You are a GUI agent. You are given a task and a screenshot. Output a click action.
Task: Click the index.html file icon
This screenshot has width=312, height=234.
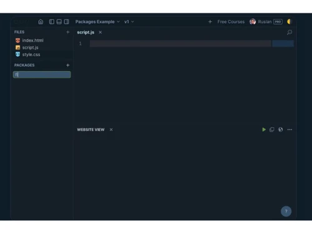(17, 41)
